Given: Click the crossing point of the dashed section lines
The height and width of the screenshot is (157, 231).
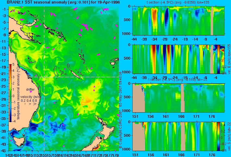Looking at the screenshot, I should click(44, 77).
